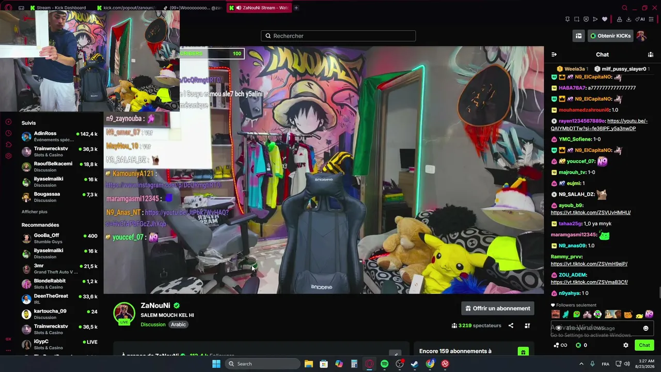The image size is (661, 372).
Task: Show hidden system tray icons chevron
Action: click(x=581, y=364)
